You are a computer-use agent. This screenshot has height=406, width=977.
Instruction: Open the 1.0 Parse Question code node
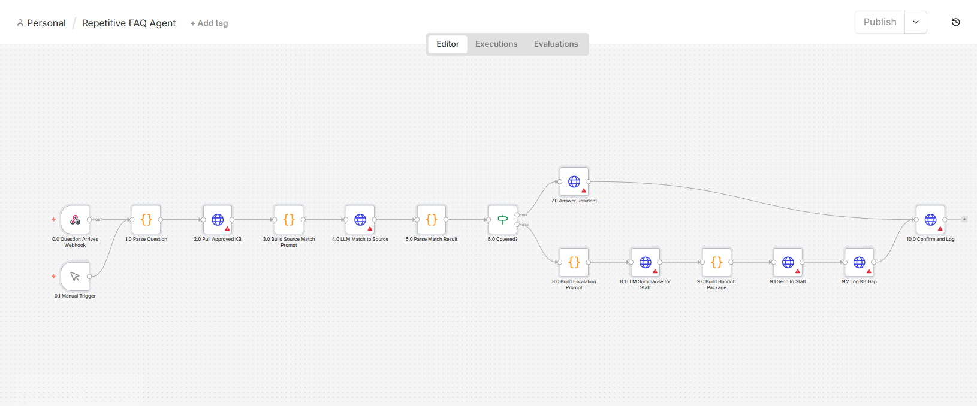(x=146, y=220)
